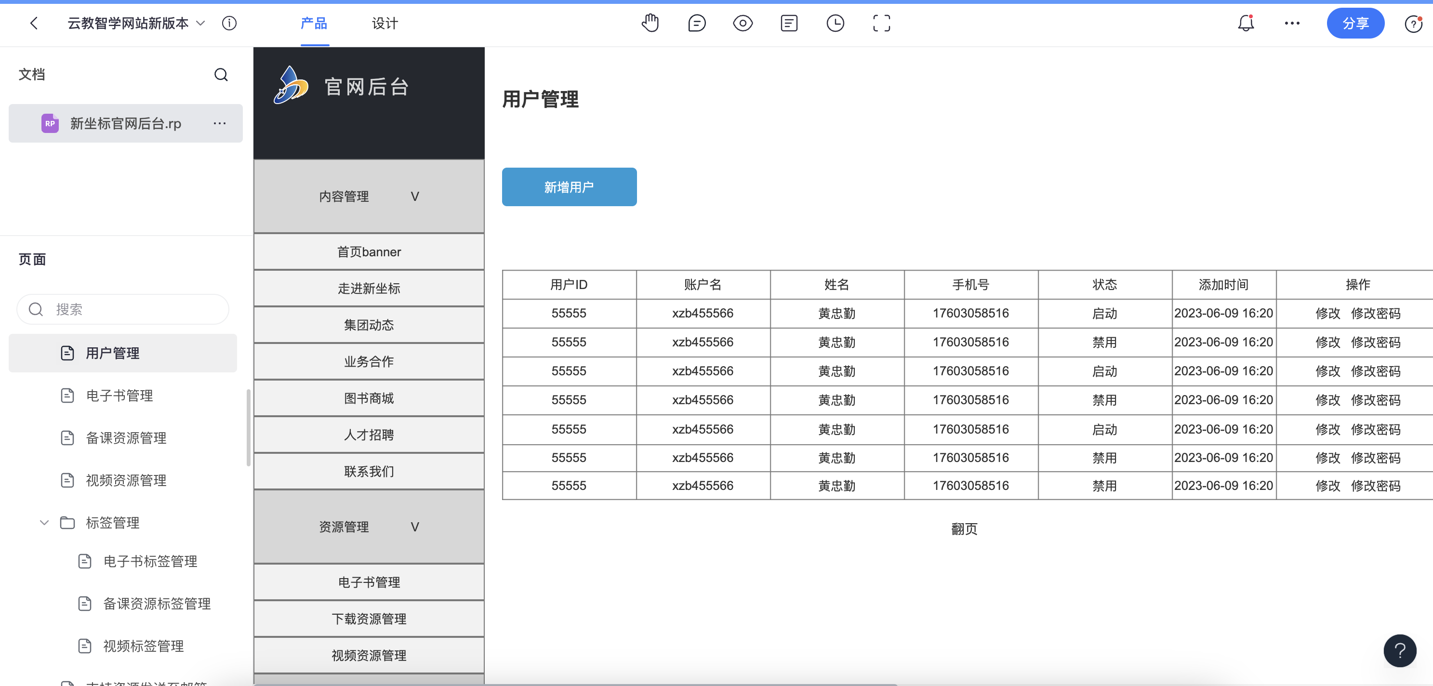Collapse the 内容管理 menu section
This screenshot has height=686, width=1433.
click(x=369, y=196)
